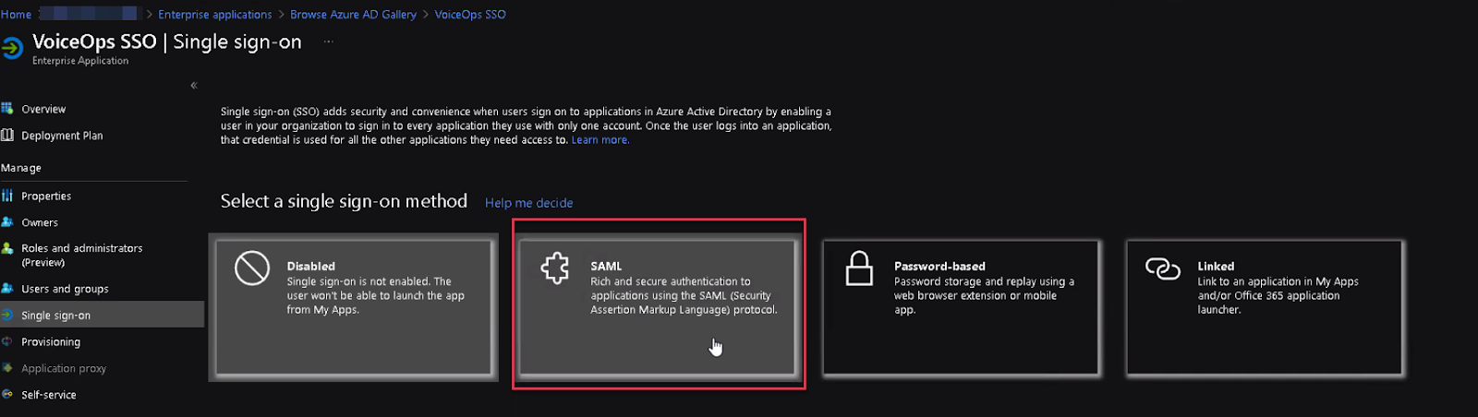Screen dimensions: 1478x417
Task: Click the Properties bars icon
Action: [x=7, y=196]
